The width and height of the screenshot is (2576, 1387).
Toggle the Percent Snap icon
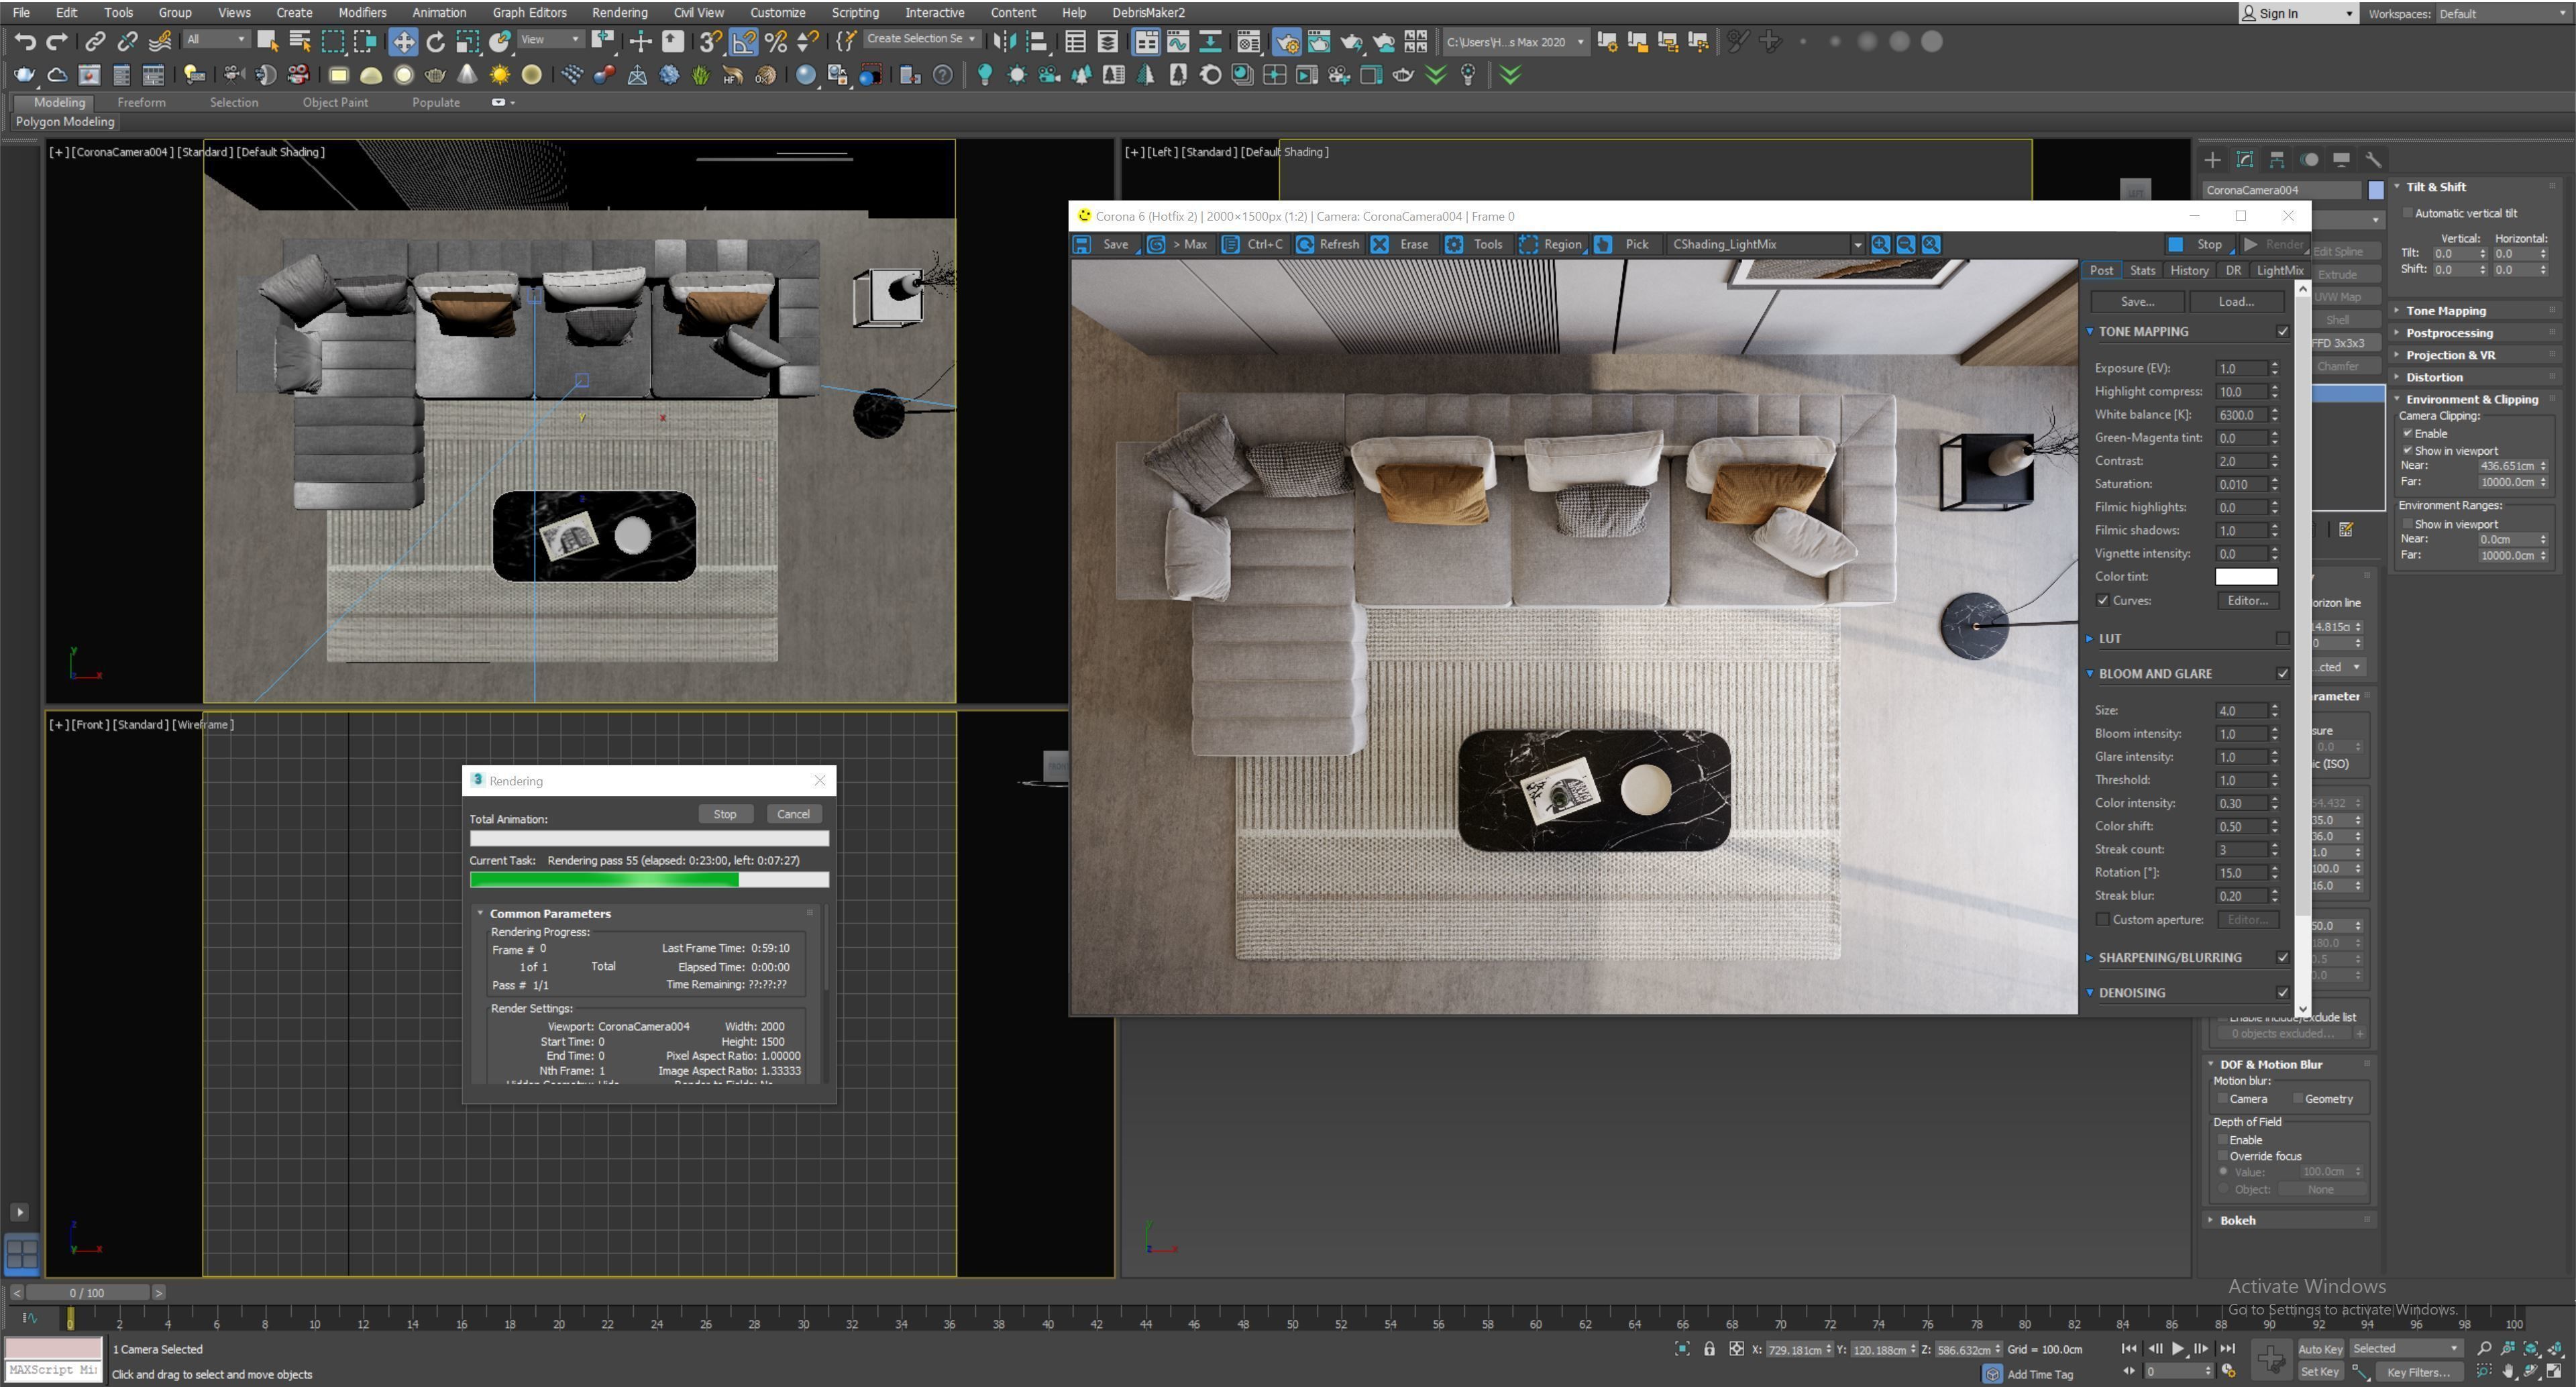click(775, 42)
